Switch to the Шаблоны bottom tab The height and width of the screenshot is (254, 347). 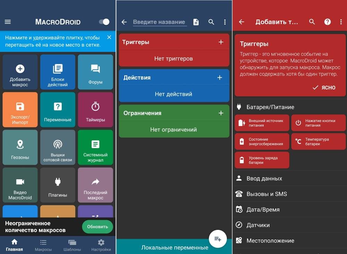pos(72,245)
